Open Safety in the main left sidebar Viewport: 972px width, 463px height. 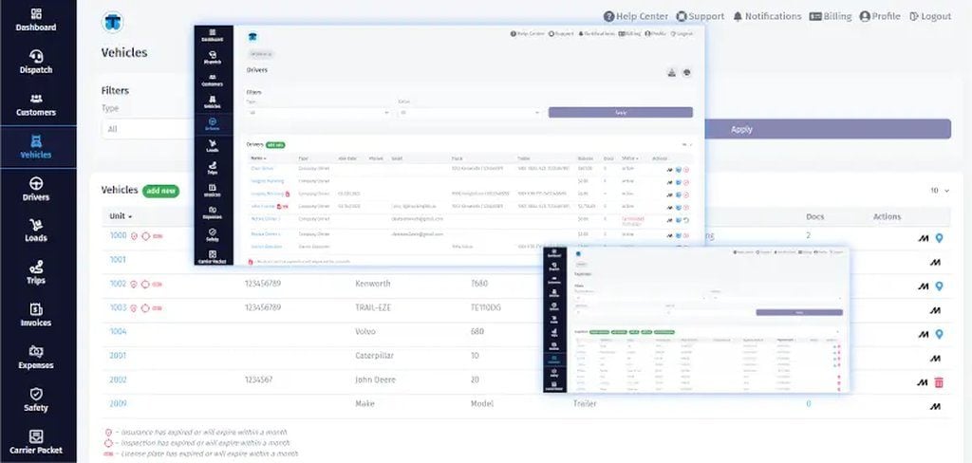(x=36, y=400)
